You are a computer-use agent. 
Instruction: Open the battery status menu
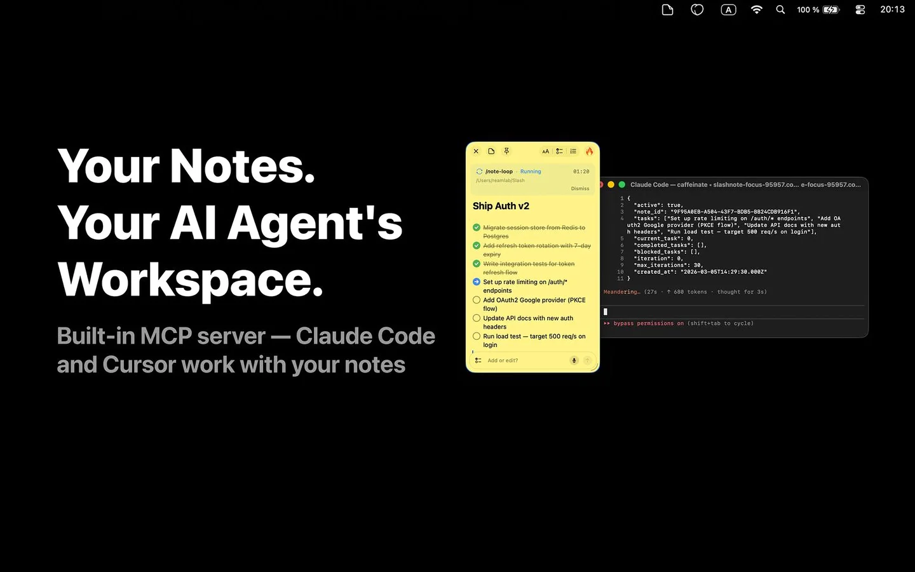(x=818, y=10)
